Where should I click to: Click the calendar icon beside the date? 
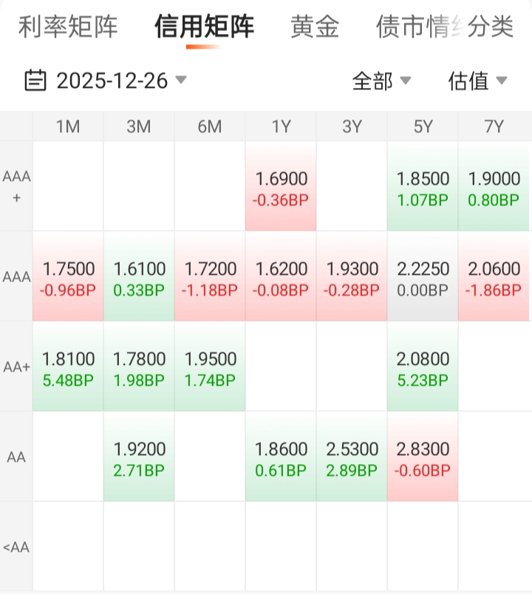35,80
